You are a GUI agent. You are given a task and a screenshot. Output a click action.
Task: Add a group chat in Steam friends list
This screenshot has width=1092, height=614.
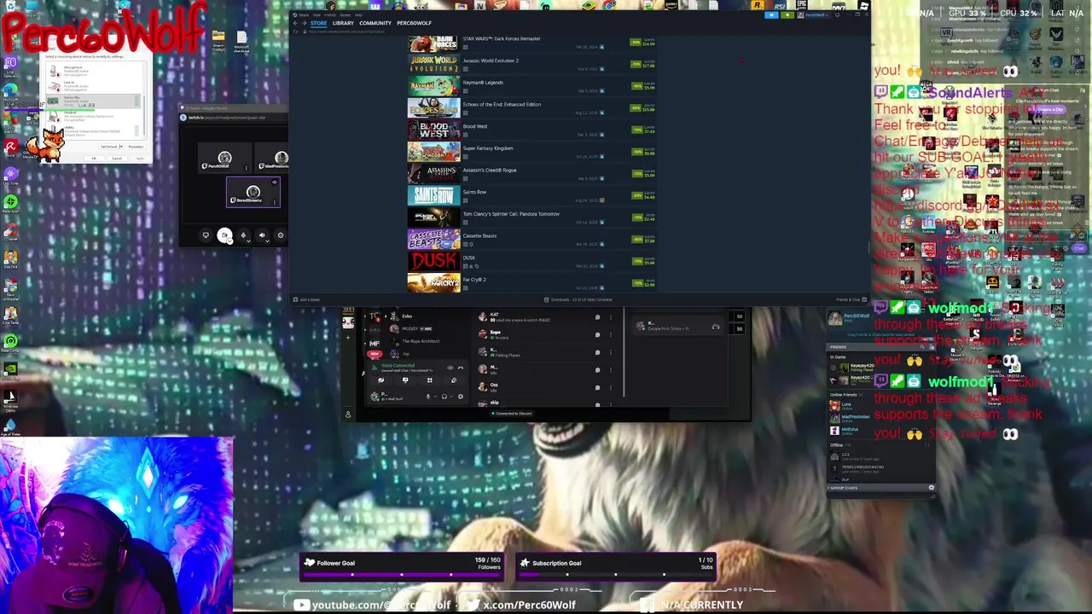click(931, 488)
